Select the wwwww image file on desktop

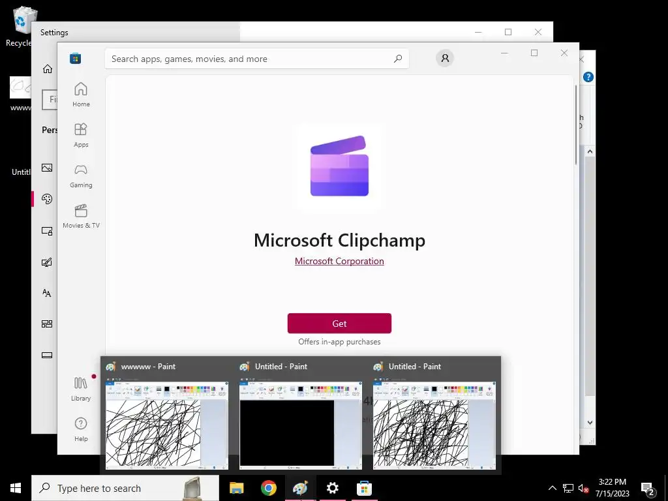[20, 94]
